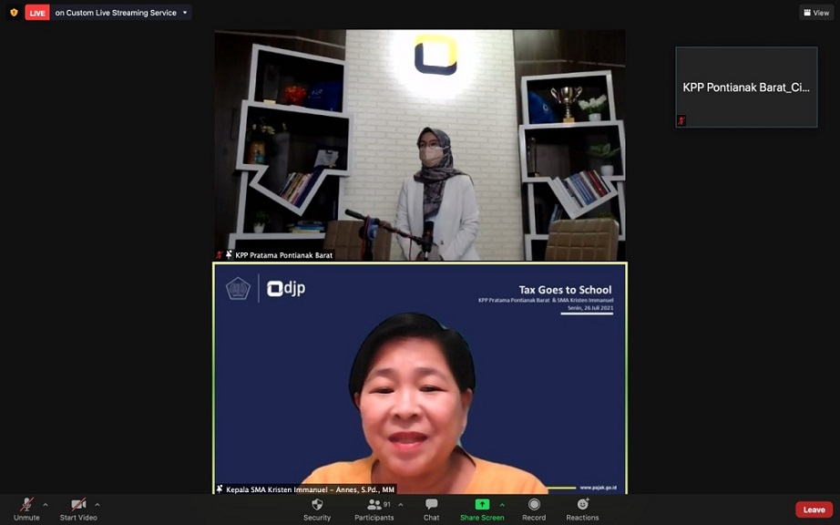Toggle Start Video camera on
Viewport: 840px width, 525px height.
tap(78, 505)
